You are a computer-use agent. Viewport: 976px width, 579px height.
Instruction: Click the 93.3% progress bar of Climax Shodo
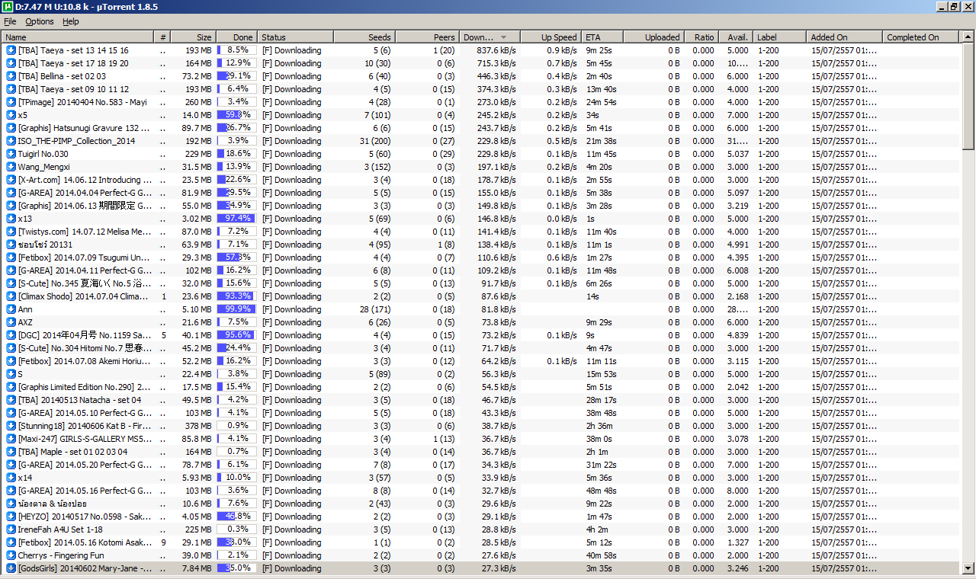236,296
